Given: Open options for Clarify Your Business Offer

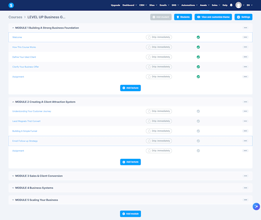Looking at the screenshot, I should coord(245,67).
